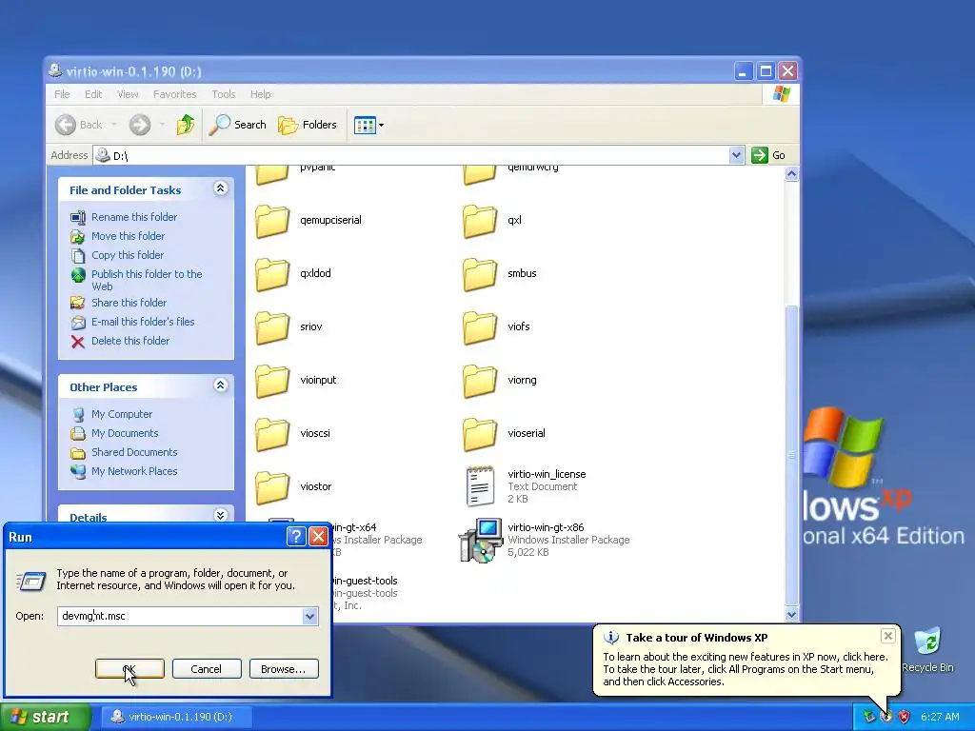The width and height of the screenshot is (975, 731).
Task: Click the file list scroll up arrow
Action: pyautogui.click(x=791, y=174)
